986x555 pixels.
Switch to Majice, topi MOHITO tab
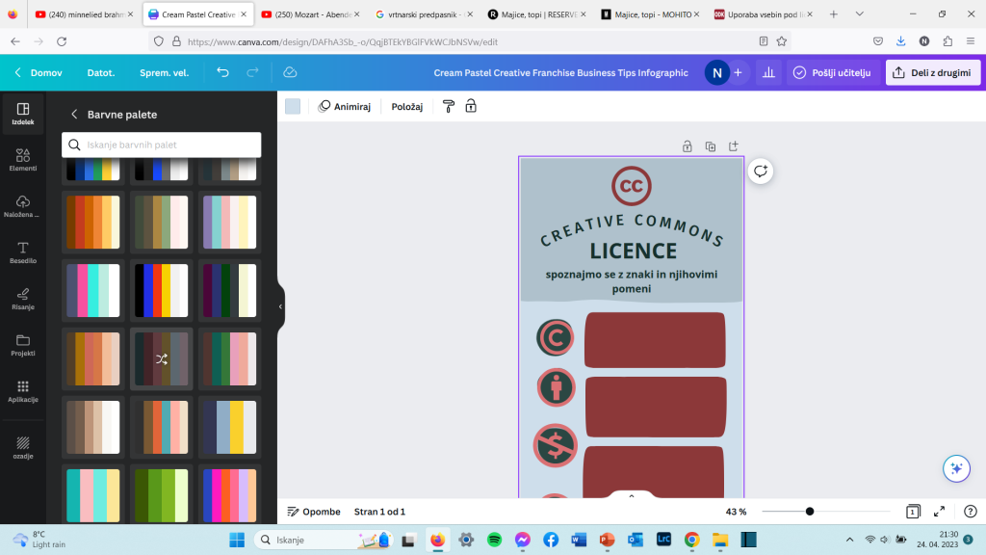click(650, 13)
